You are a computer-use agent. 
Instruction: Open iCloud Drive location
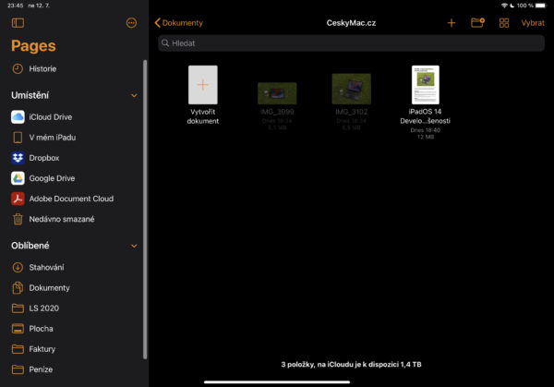[50, 117]
